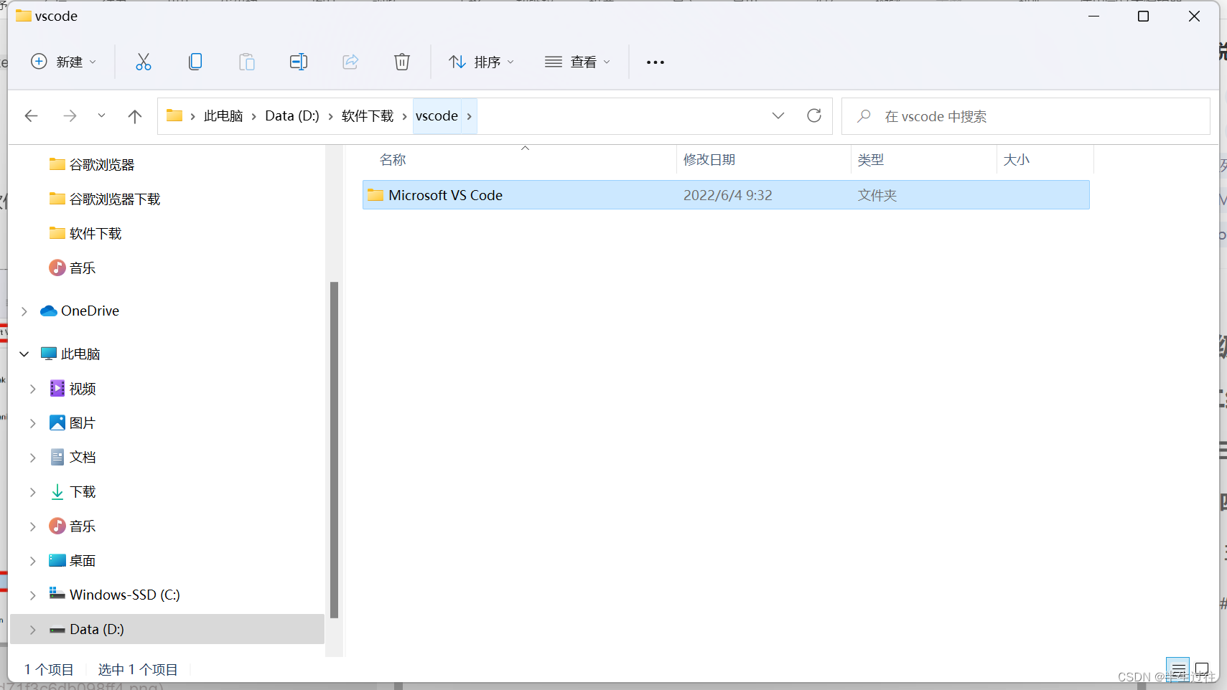Screen dimensions: 1227x690
Task: Open the 查看 view dropdown
Action: point(578,62)
